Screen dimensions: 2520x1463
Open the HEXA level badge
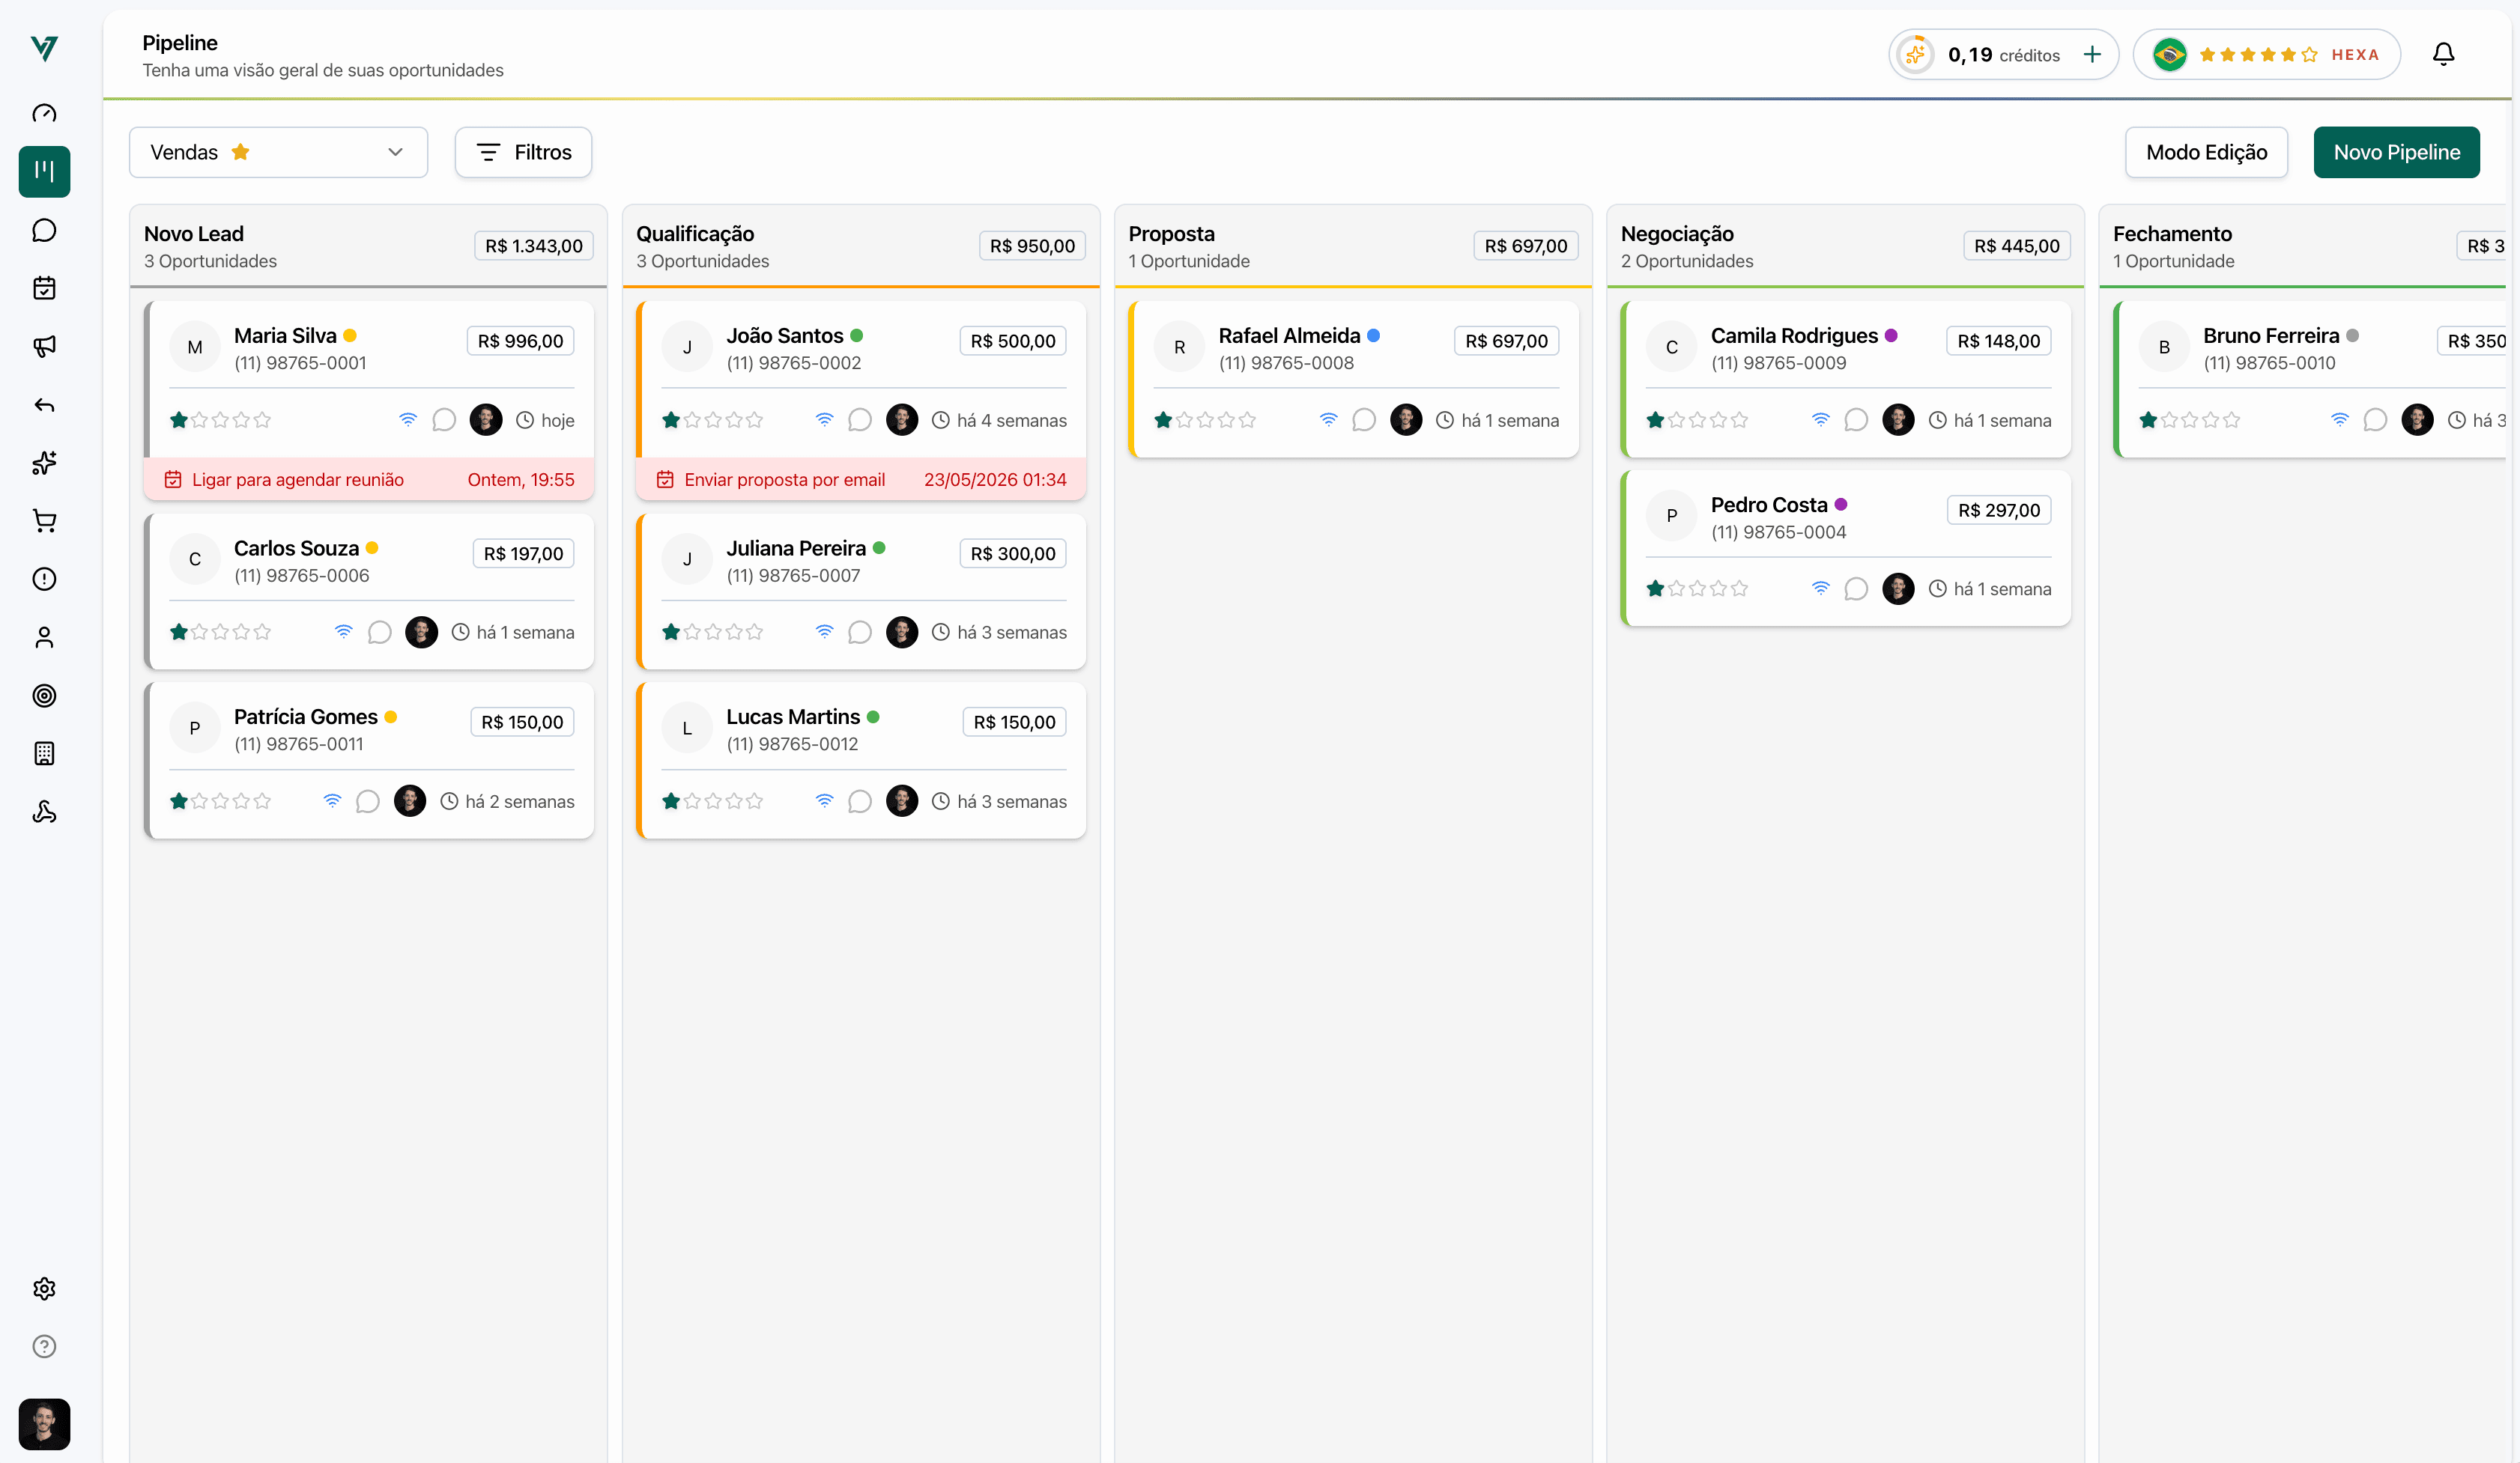2266,54
